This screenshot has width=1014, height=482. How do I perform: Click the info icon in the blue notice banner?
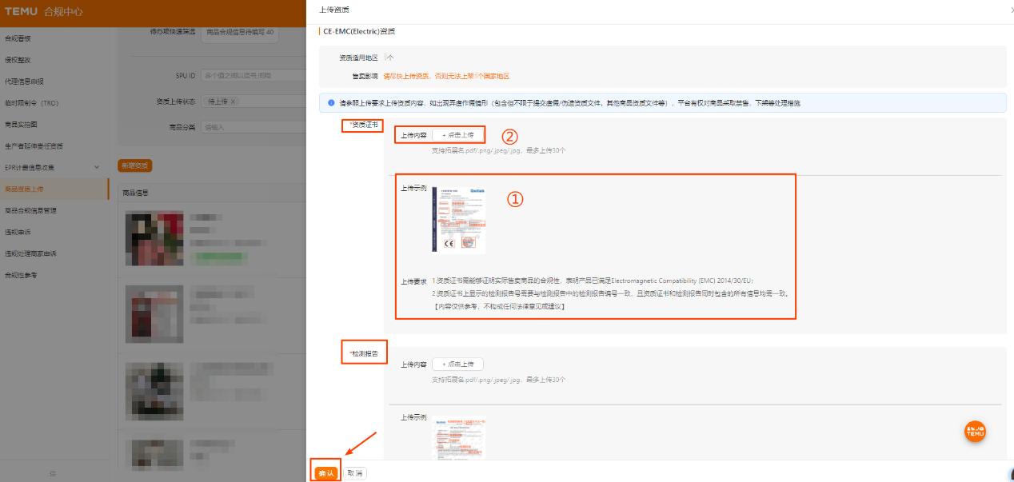(x=329, y=102)
